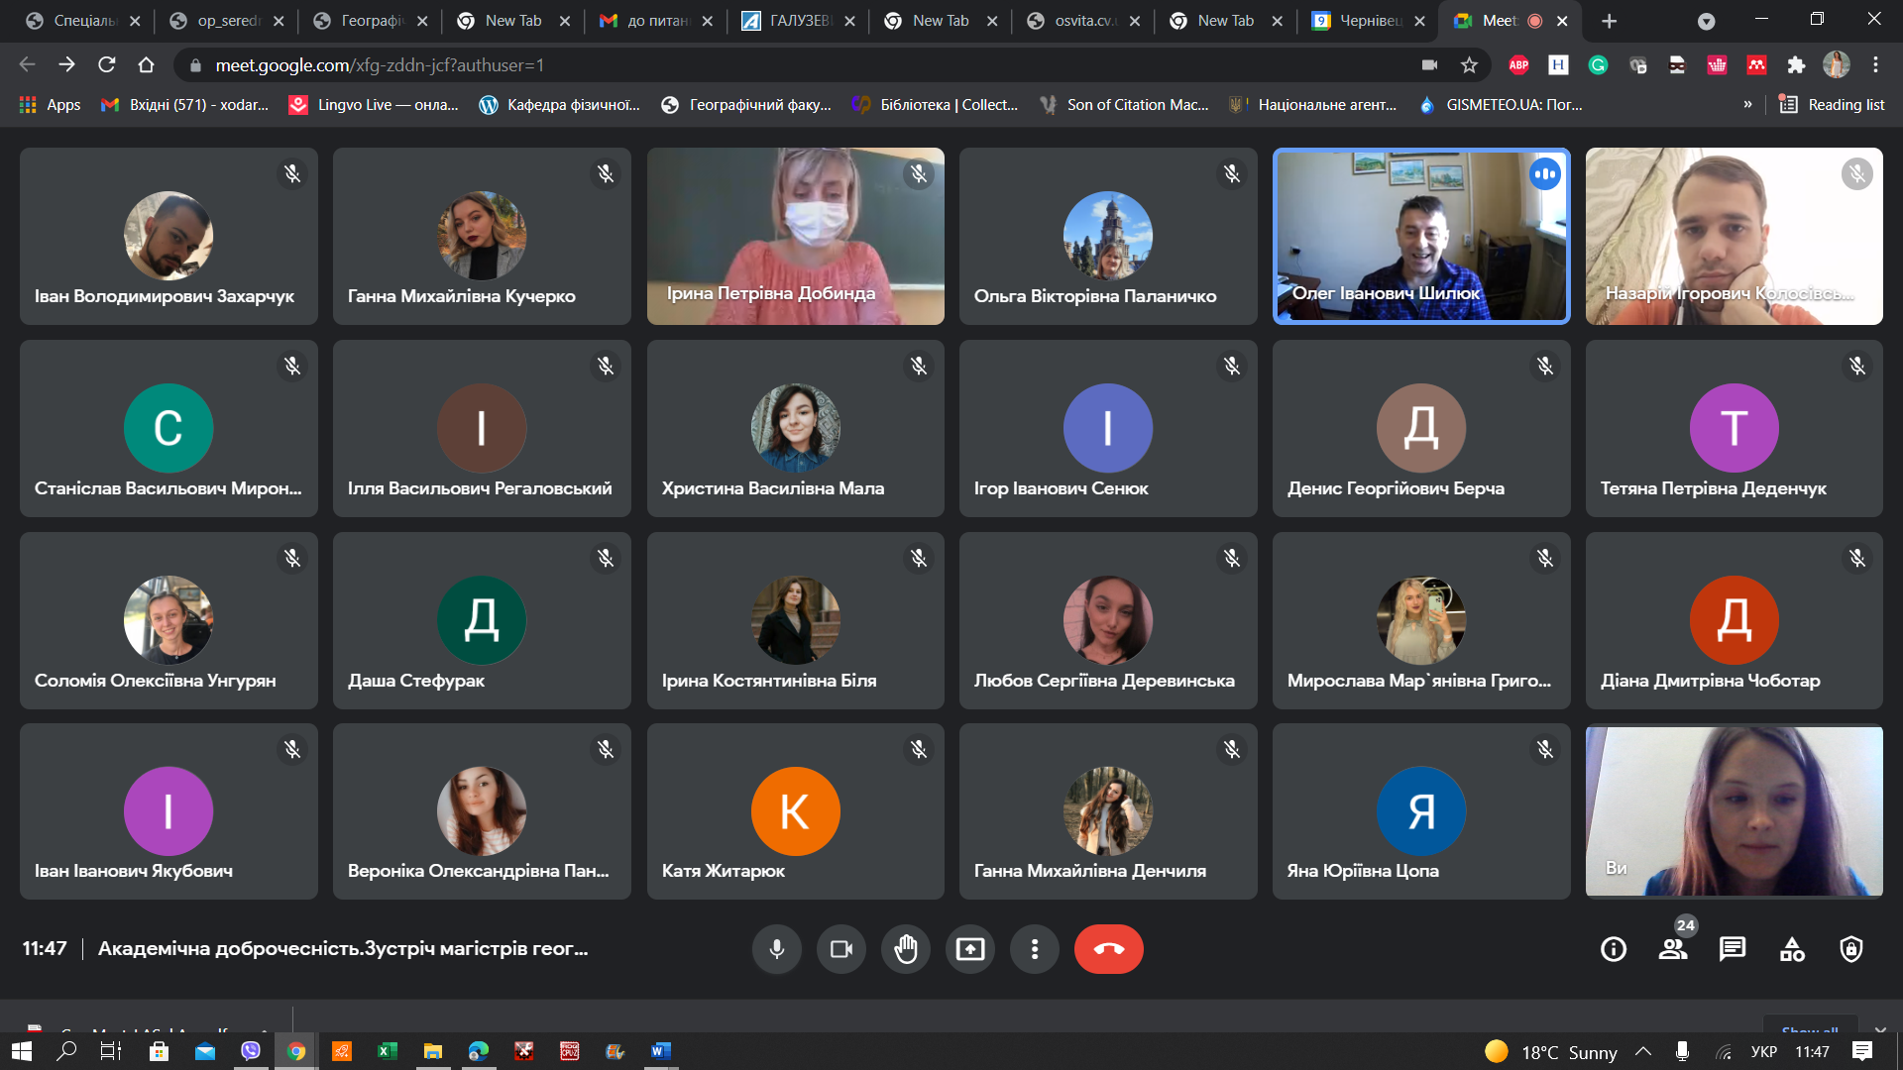1903x1070 pixels.
Task: Open the tab search dropdown arrow
Action: click(1706, 21)
